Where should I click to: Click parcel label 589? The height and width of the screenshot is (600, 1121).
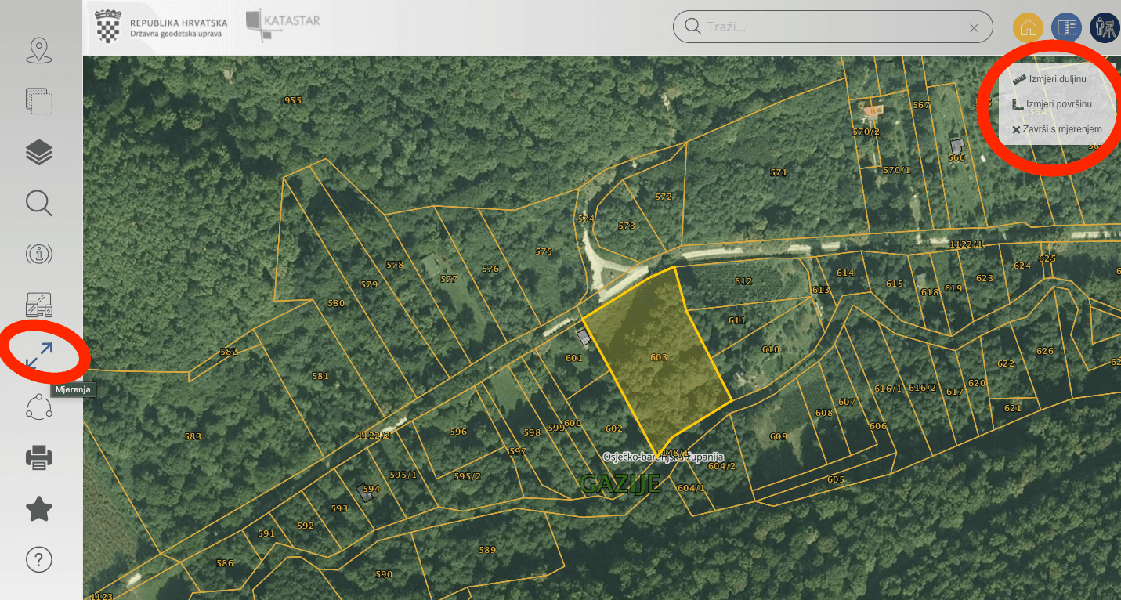pyautogui.click(x=487, y=550)
